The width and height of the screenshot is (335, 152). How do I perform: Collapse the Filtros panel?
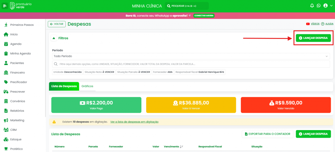[x=54, y=38]
